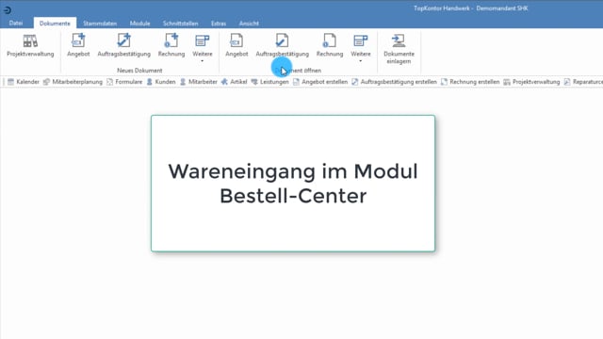Expand Weitere under Neues Dokument
The image size is (603, 339).
click(203, 49)
